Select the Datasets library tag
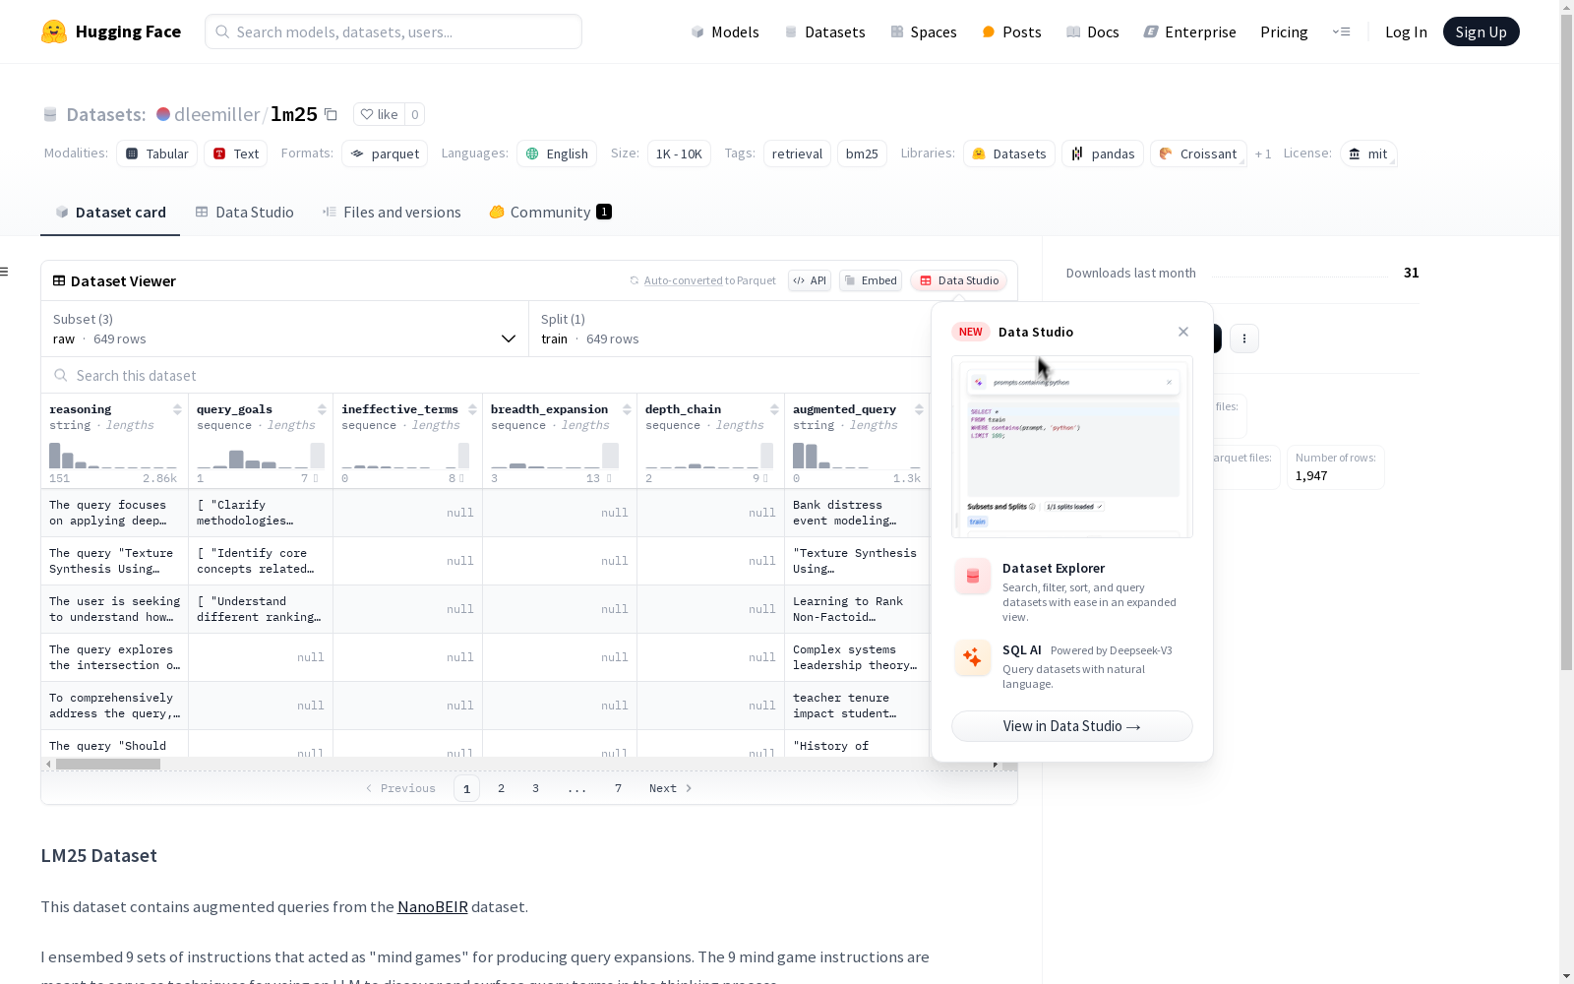This screenshot has width=1574, height=984. click(x=1009, y=154)
